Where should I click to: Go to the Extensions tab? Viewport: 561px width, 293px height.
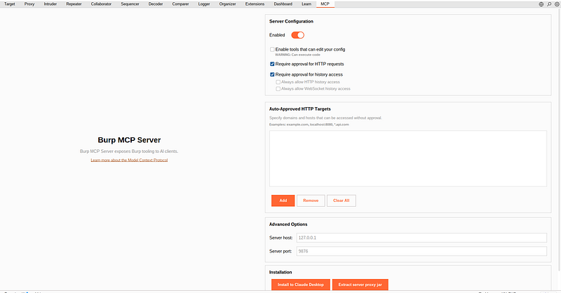click(255, 4)
